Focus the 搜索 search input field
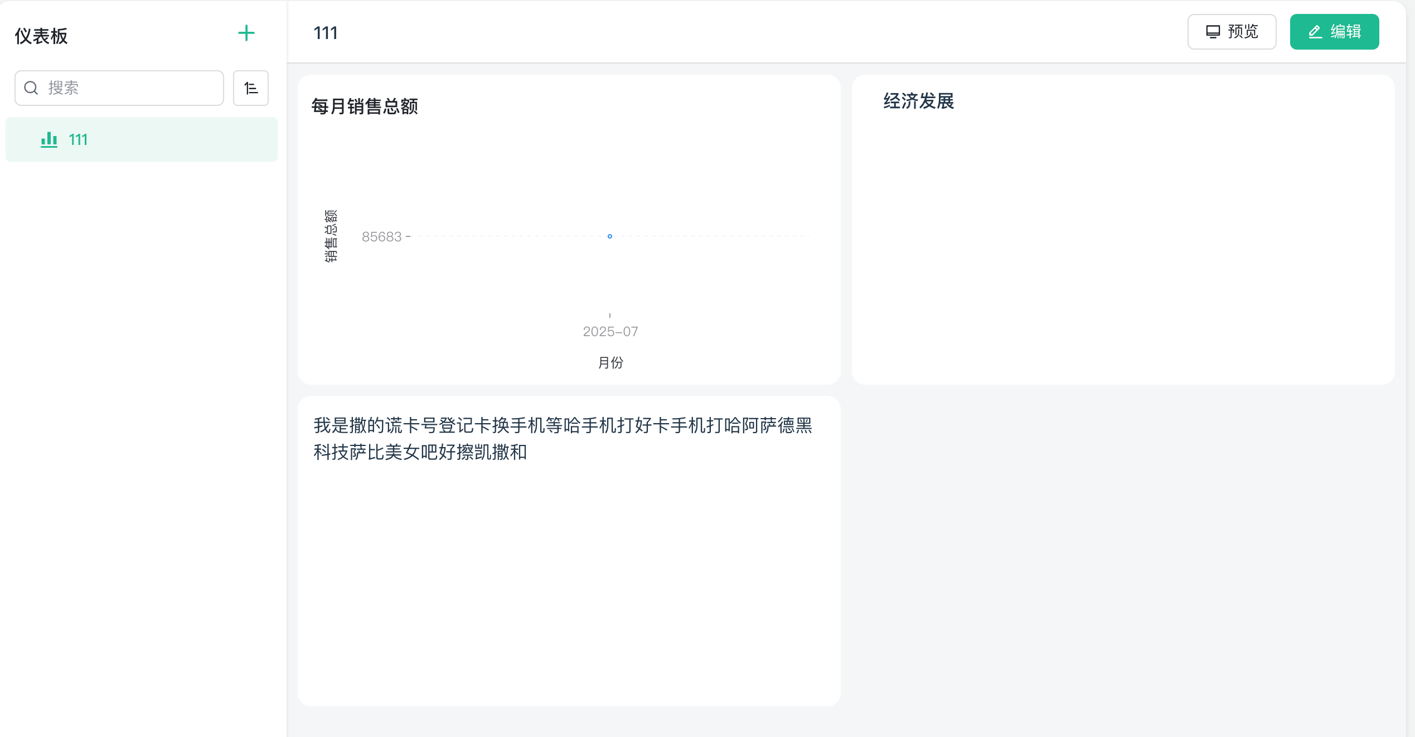Image resolution: width=1415 pixels, height=737 pixels. 119,88
